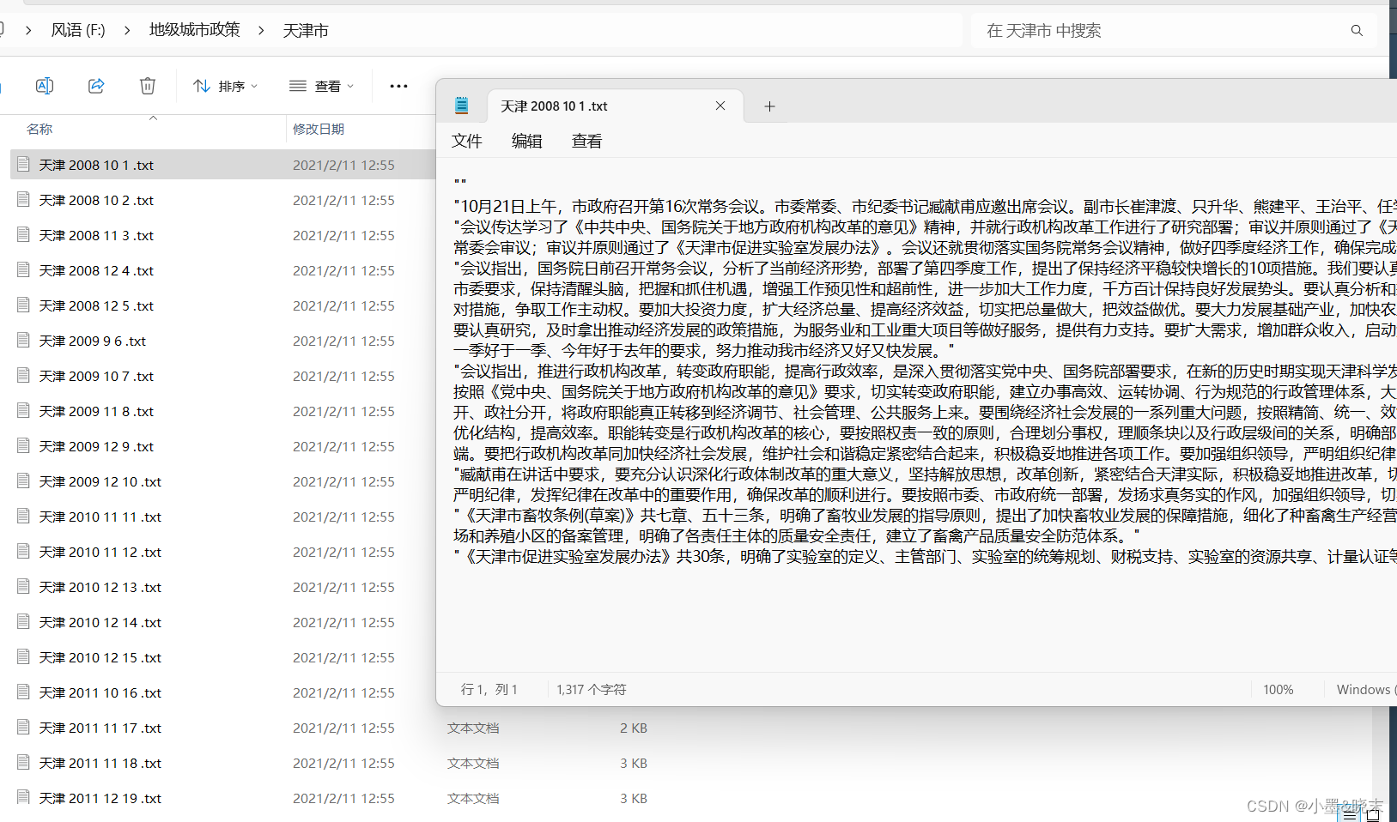Open the 查看 view dropdown in Explorer
The height and width of the screenshot is (822, 1397).
[x=322, y=86]
